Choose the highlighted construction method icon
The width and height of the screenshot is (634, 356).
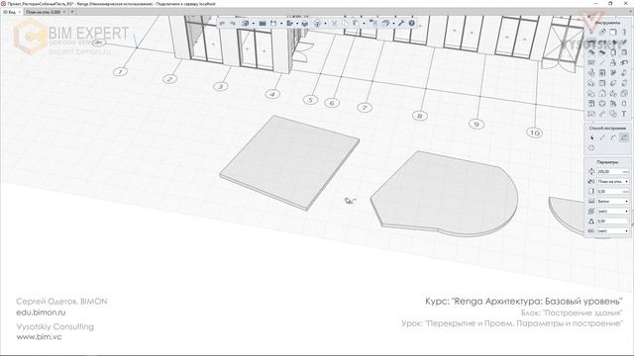coord(624,138)
